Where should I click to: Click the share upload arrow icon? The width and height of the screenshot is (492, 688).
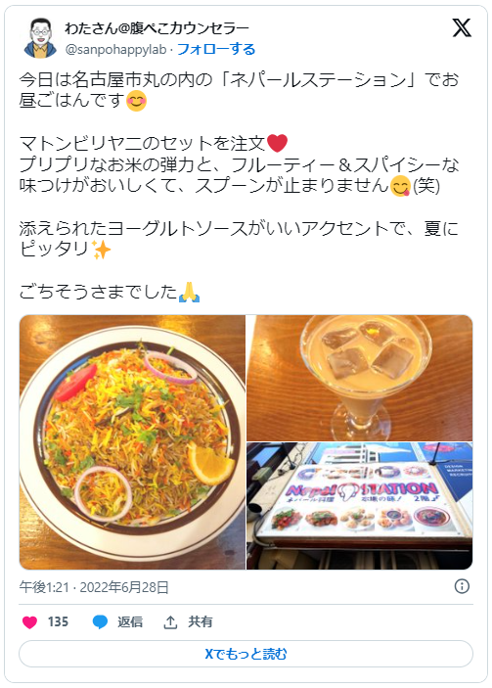pyautogui.click(x=170, y=622)
